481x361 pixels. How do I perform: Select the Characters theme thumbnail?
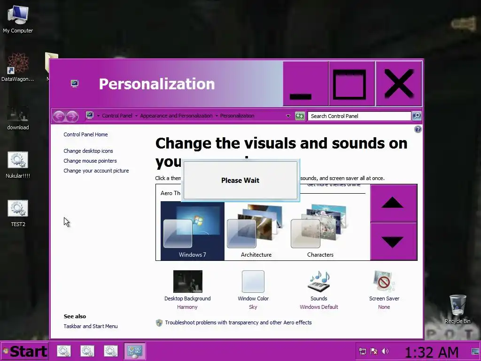[x=320, y=231]
